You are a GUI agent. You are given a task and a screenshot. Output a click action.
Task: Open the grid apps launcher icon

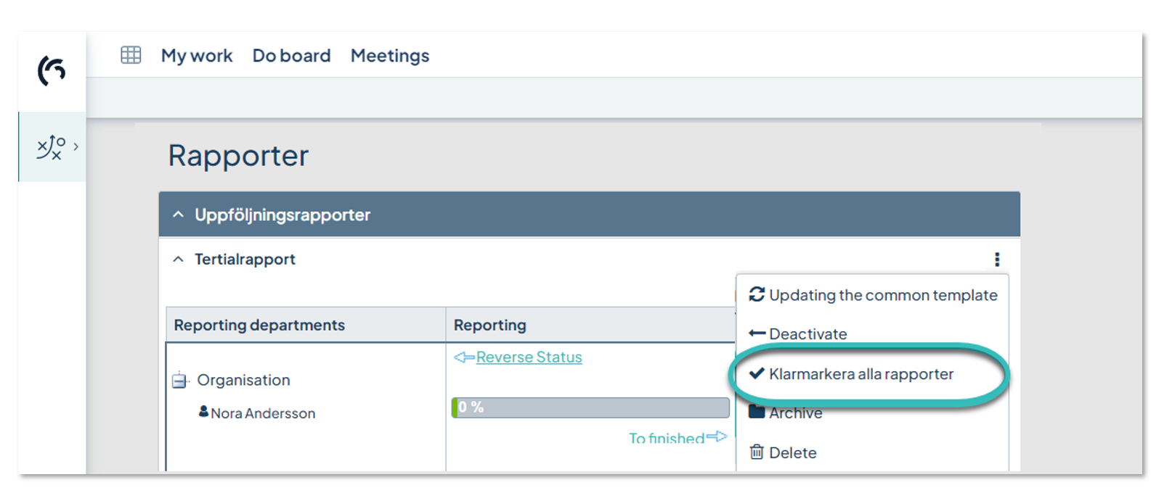131,55
